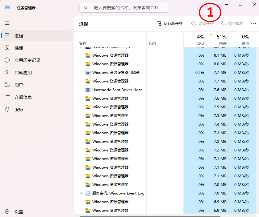Click the horizontal scrollbar at bottom
The height and width of the screenshot is (217, 259).
click(x=150, y=216)
